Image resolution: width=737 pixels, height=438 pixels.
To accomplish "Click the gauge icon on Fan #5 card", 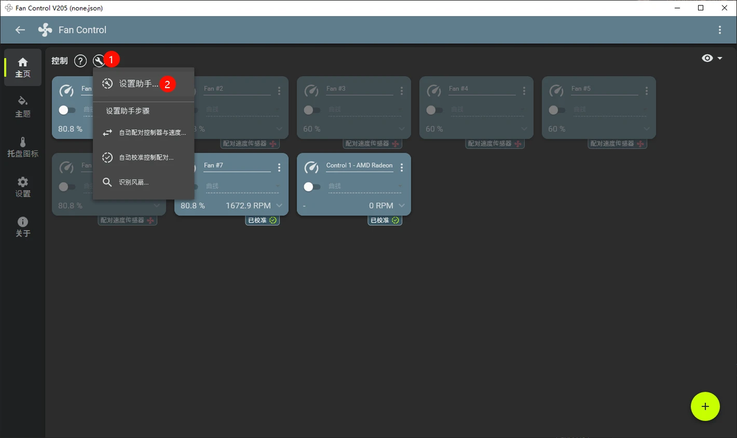I will tap(556, 91).
